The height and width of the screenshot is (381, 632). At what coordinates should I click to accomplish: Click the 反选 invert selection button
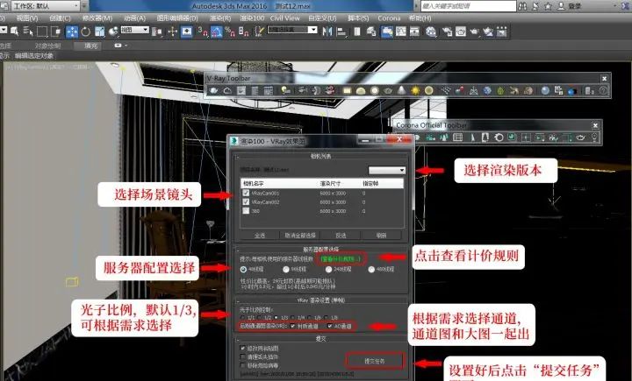pos(341,235)
